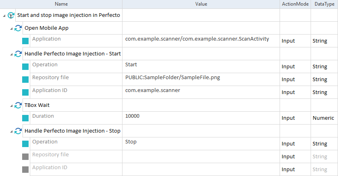Sort by the Name column header
Viewport: 338px width, 176px height.
click(61, 4)
